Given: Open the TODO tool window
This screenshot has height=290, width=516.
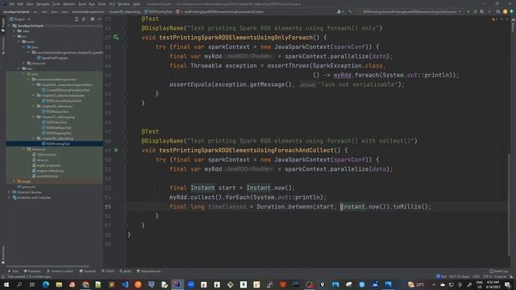Looking at the screenshot, I should [x=107, y=271].
